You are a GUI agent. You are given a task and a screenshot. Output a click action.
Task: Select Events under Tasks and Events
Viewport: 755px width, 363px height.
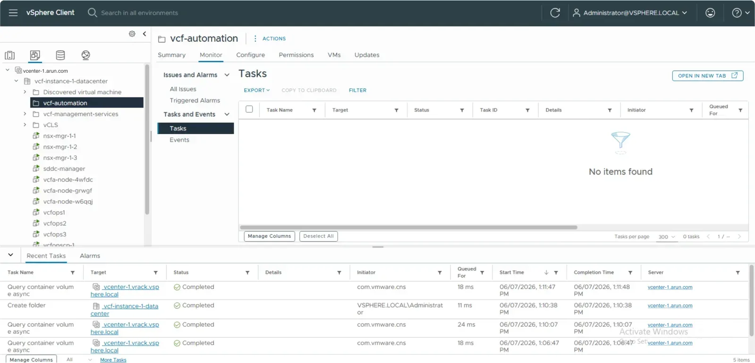(179, 140)
